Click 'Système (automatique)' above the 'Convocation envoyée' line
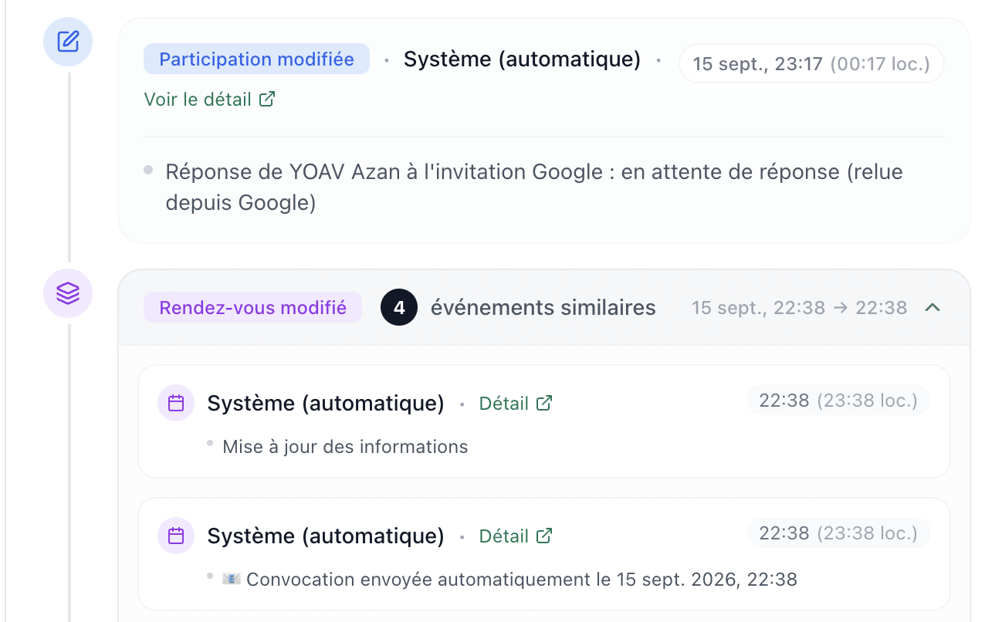 (326, 536)
